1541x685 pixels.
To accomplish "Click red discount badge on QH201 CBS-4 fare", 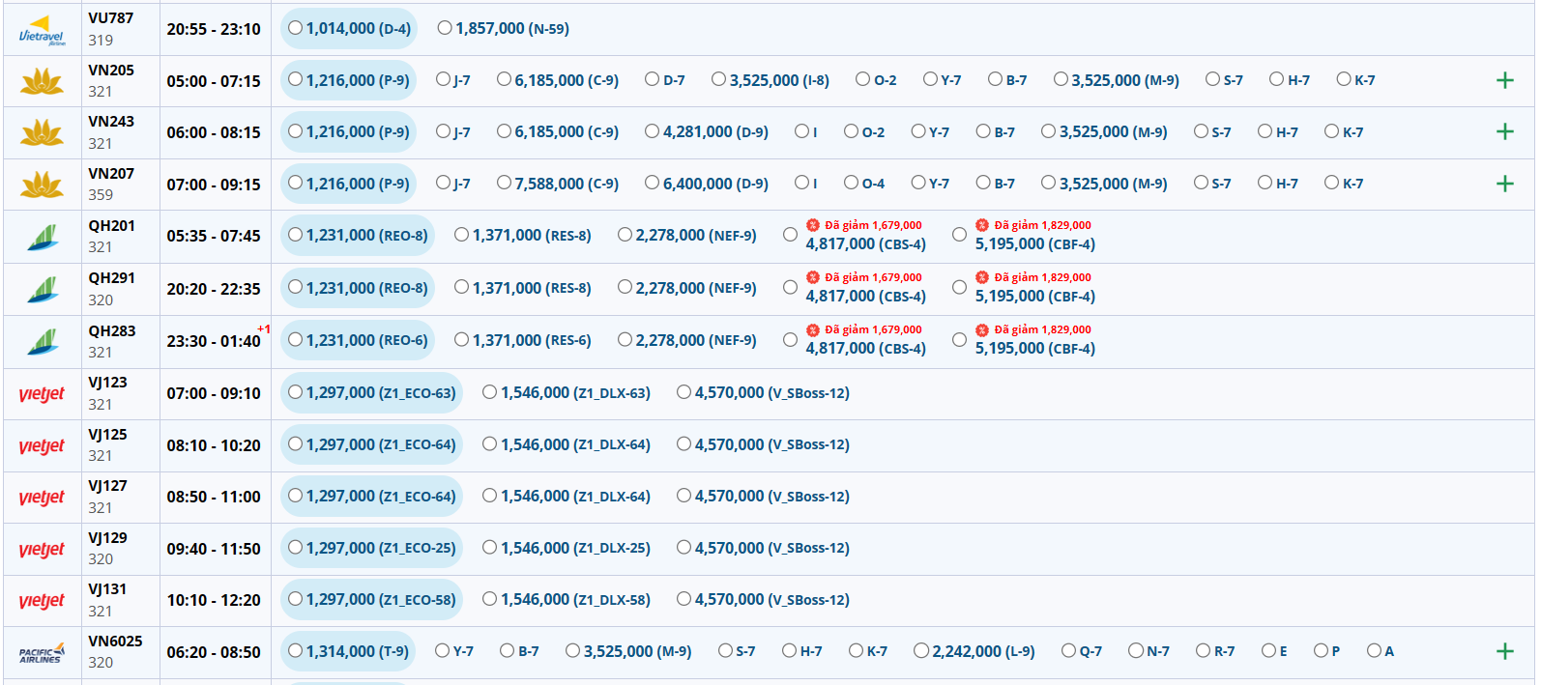I will coord(813,225).
